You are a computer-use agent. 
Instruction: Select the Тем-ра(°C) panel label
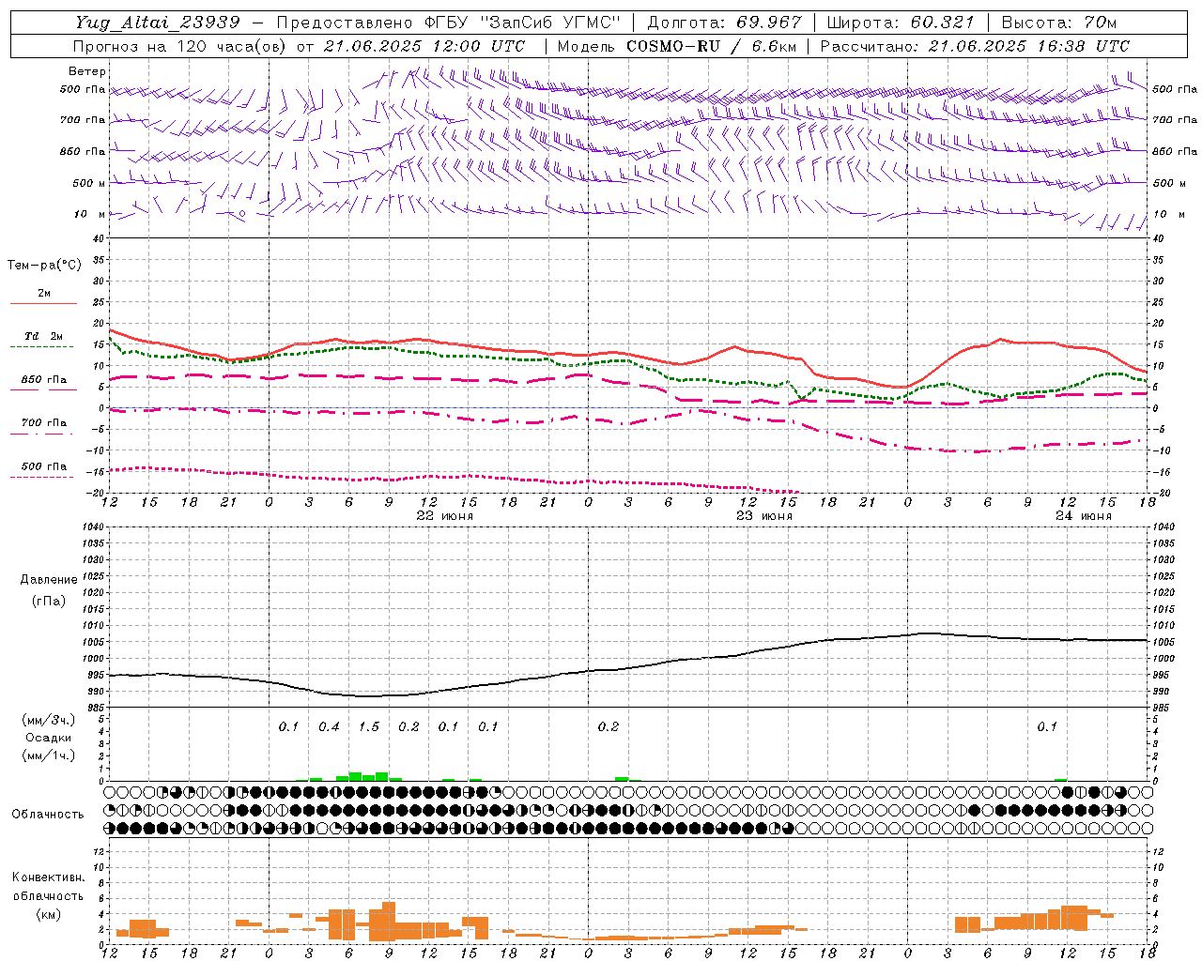(x=44, y=266)
